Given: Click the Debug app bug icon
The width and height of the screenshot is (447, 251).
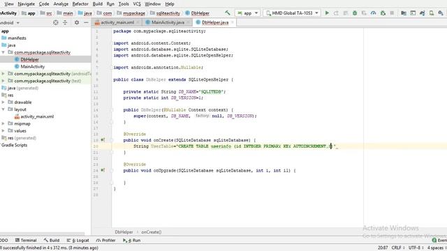Looking at the screenshot, I should [x=355, y=13].
